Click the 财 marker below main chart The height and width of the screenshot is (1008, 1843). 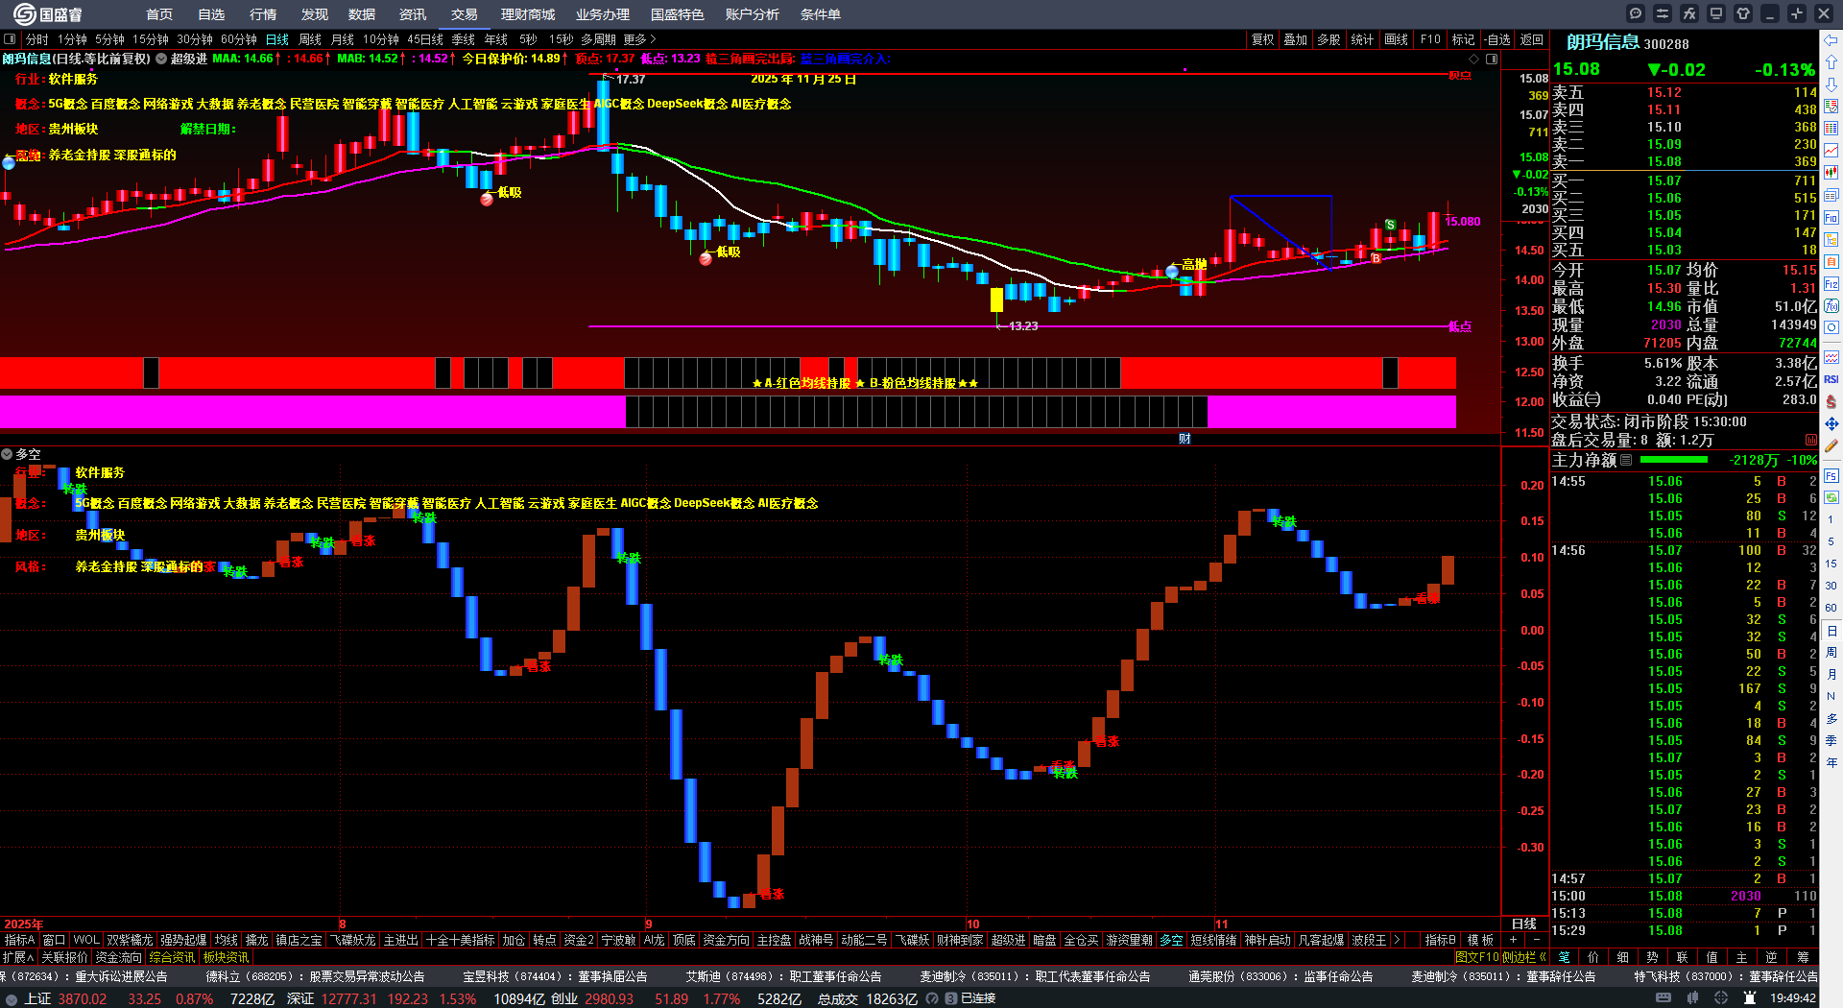[x=1185, y=439]
